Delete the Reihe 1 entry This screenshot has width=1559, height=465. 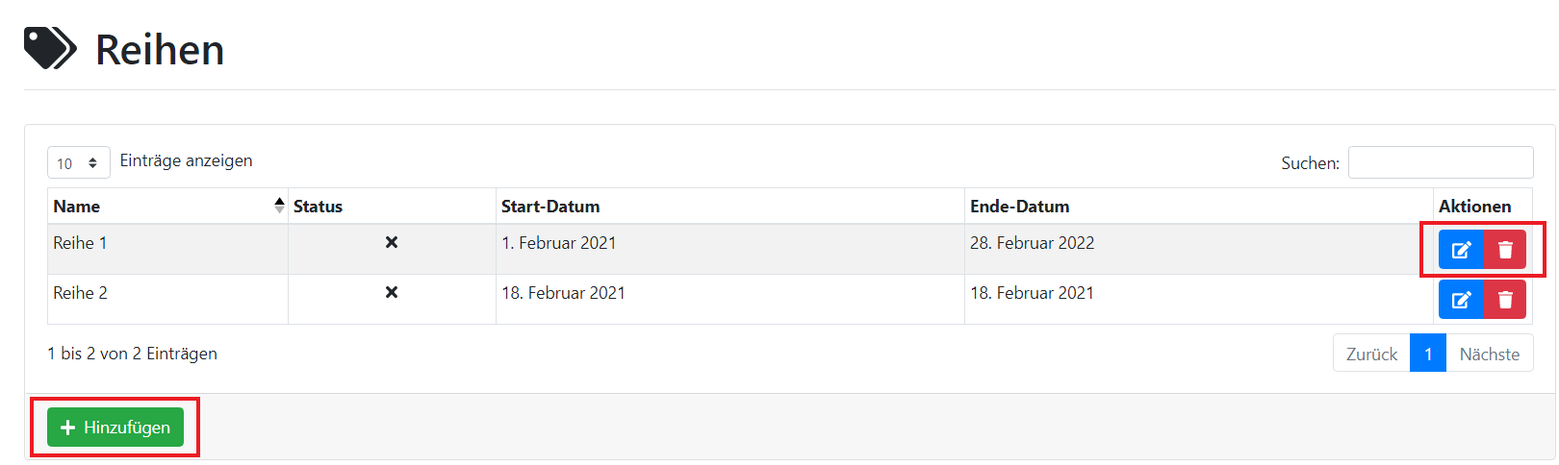pos(1505,250)
